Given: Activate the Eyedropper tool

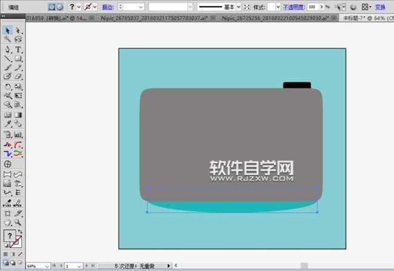Looking at the screenshot, I should tap(7, 124).
